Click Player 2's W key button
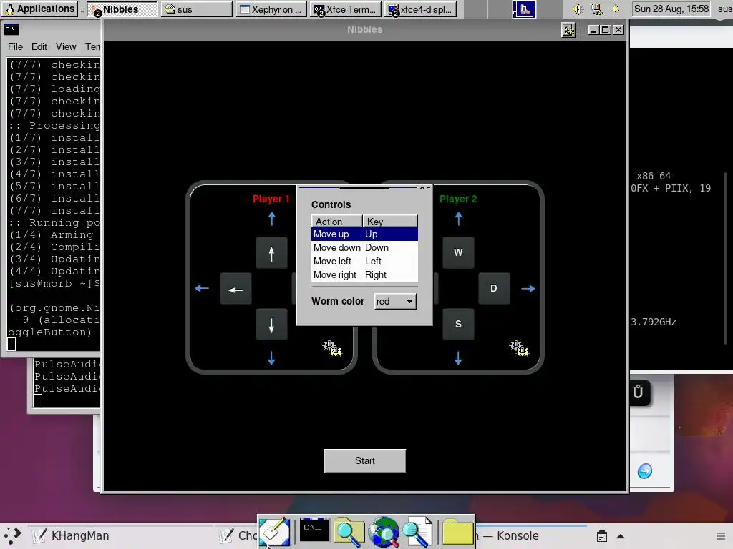 458,253
